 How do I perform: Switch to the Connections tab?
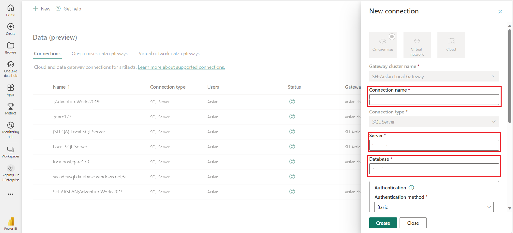coord(47,53)
